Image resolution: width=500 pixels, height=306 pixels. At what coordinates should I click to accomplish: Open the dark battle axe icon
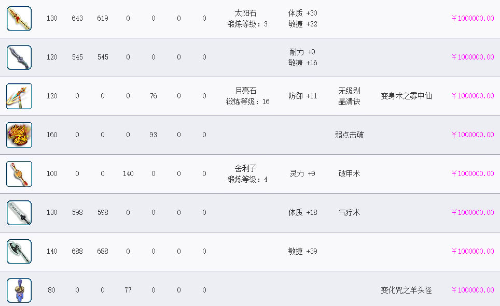coord(19,252)
